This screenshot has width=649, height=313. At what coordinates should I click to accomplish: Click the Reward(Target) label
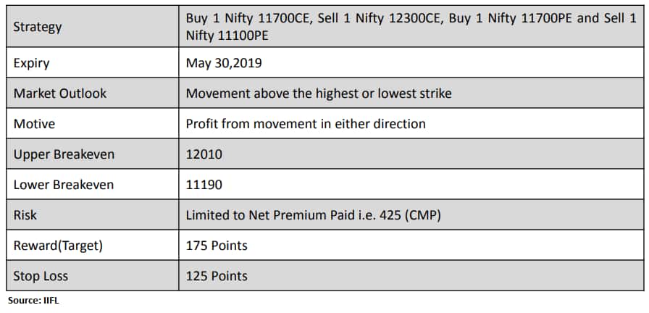click(x=58, y=246)
